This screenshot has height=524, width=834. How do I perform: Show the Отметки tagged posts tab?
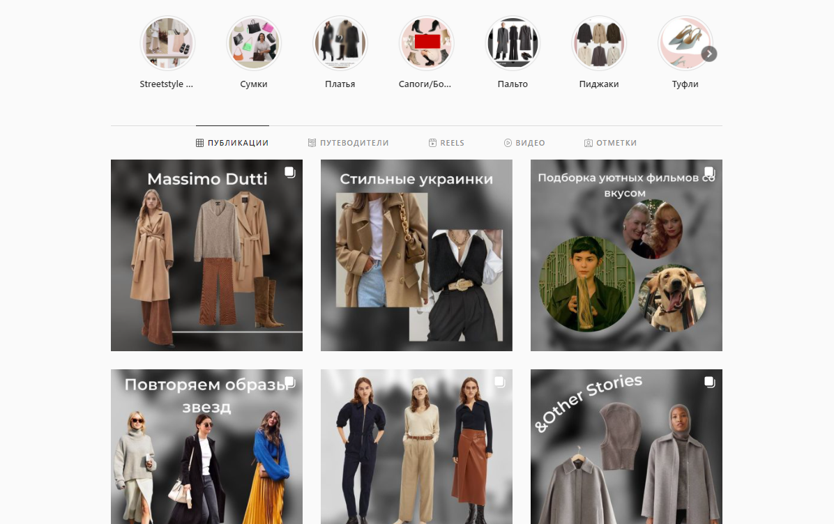[x=610, y=143]
